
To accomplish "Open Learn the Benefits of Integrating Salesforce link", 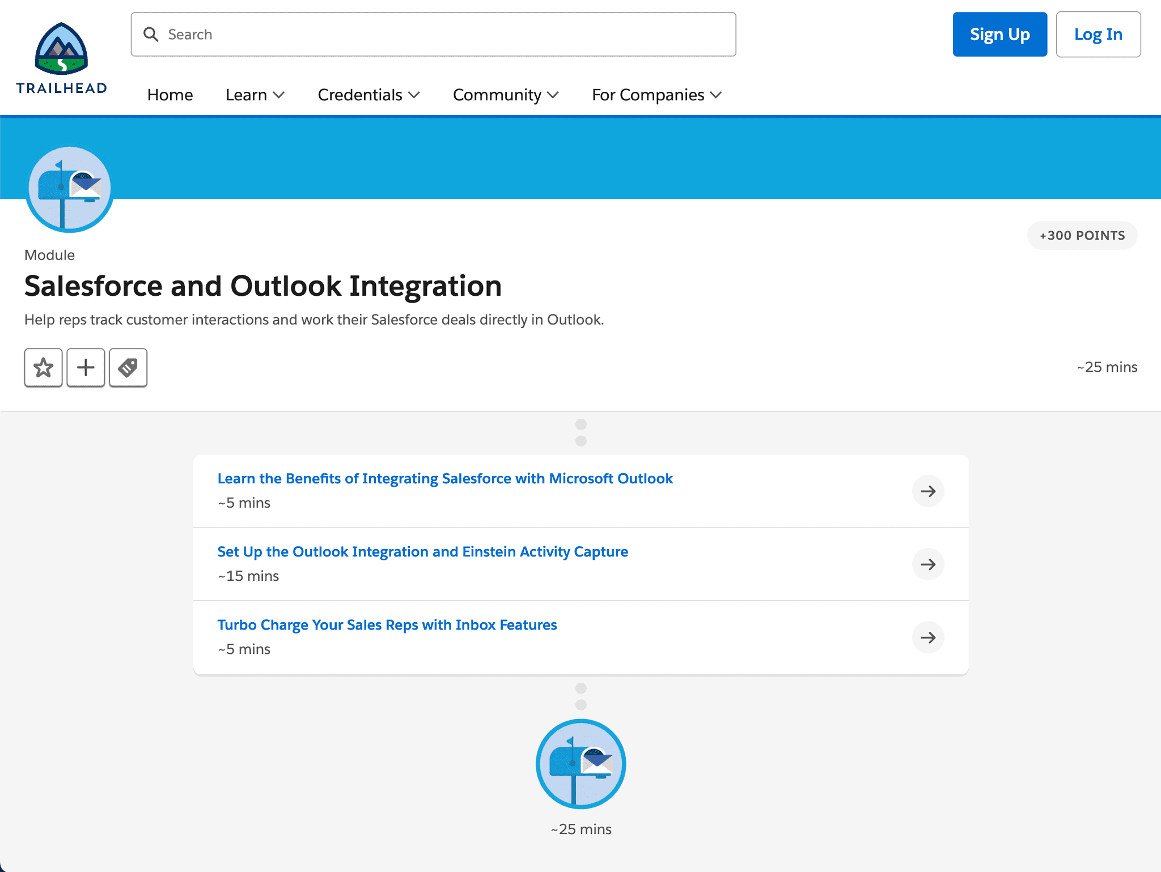I will (x=445, y=479).
